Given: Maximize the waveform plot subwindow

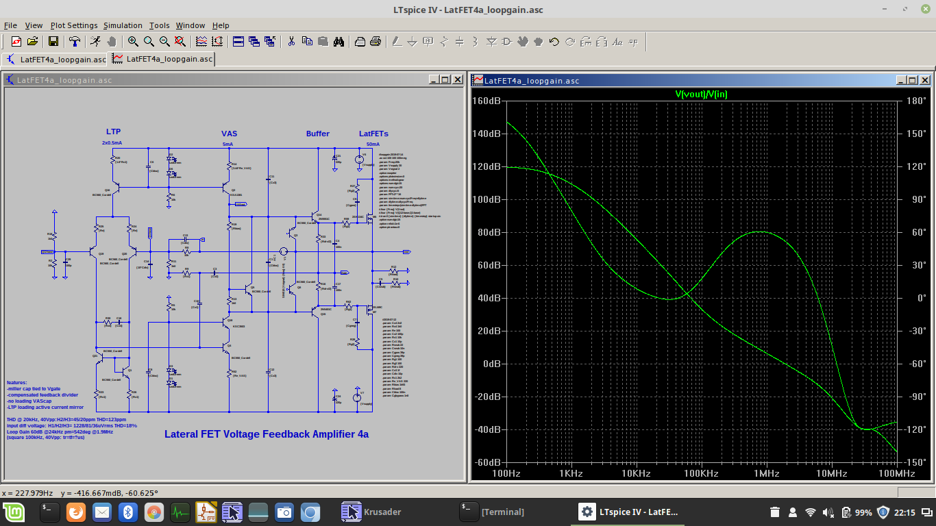Looking at the screenshot, I should pos(913,80).
